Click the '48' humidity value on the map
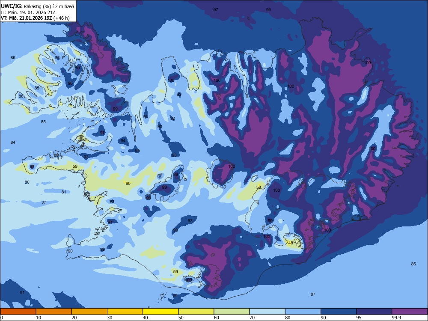 pyautogui.click(x=291, y=243)
